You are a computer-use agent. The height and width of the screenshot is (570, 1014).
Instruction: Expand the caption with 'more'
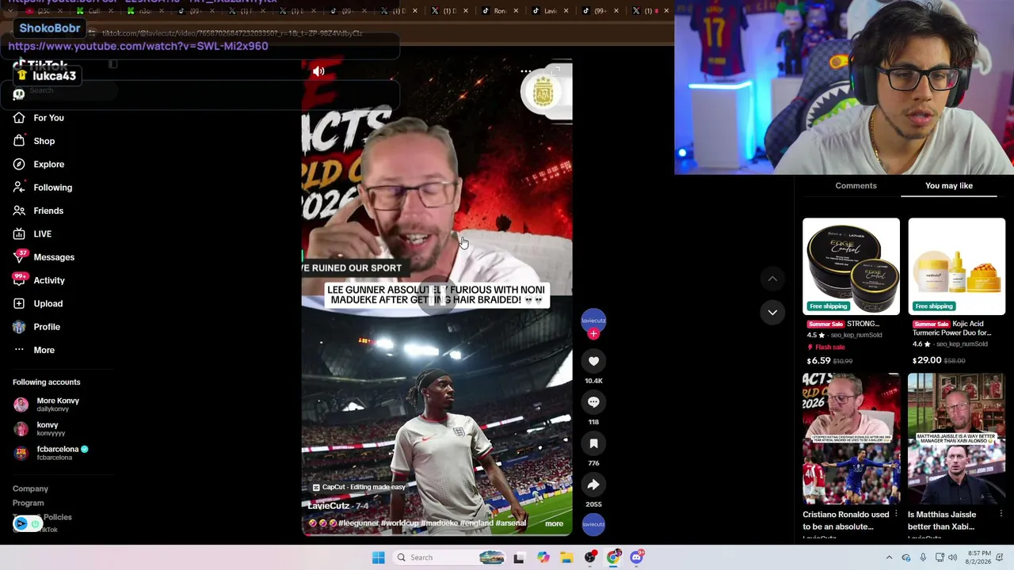click(554, 523)
